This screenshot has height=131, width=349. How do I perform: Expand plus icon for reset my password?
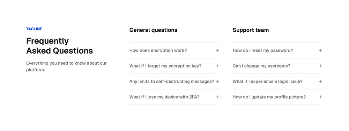pos(320,51)
